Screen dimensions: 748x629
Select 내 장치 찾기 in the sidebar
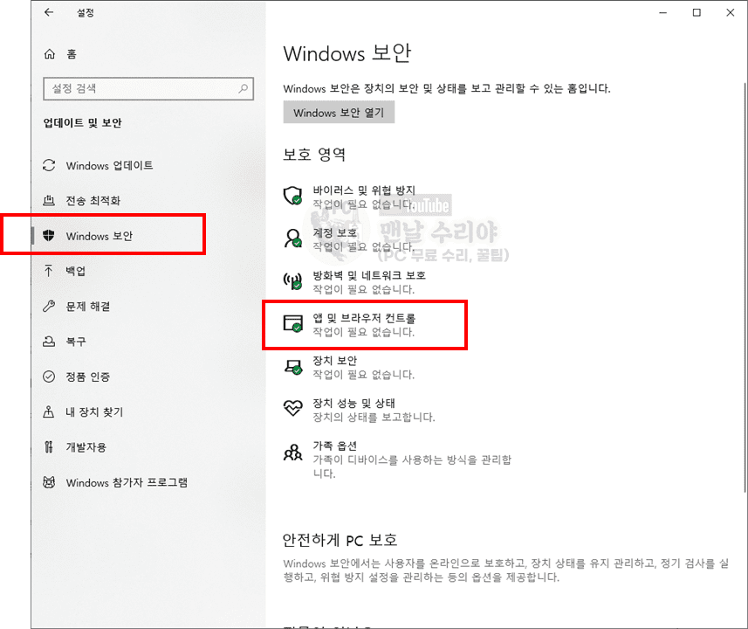pyautogui.click(x=93, y=412)
